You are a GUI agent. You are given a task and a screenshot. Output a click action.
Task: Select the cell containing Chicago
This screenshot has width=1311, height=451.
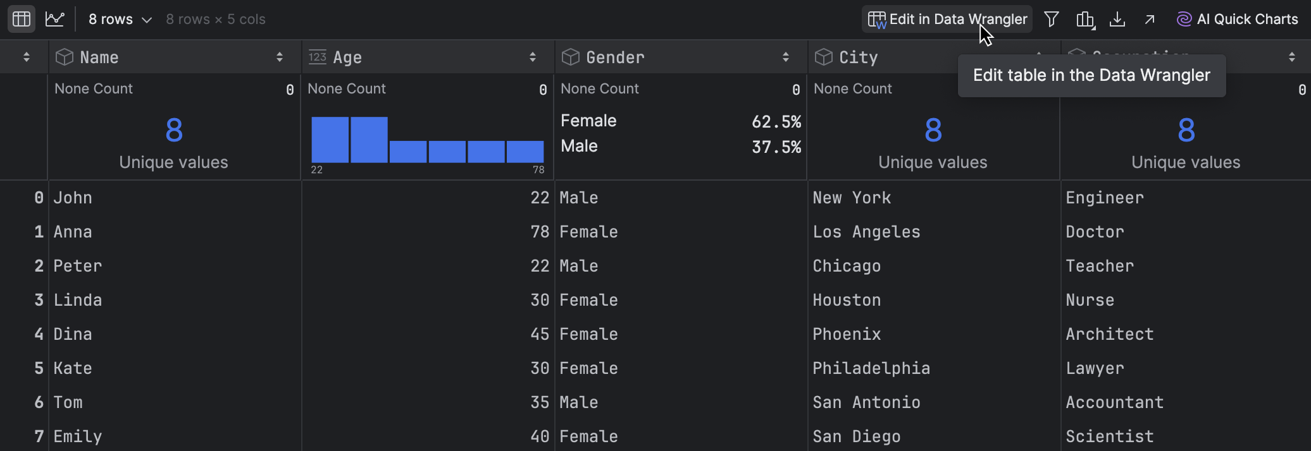(847, 266)
